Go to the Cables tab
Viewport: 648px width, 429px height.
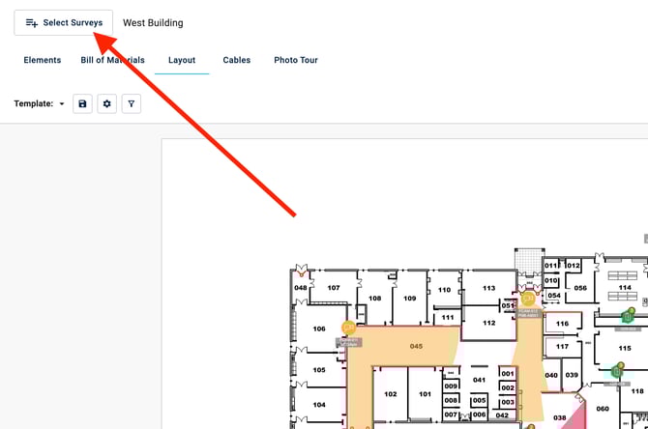237,60
